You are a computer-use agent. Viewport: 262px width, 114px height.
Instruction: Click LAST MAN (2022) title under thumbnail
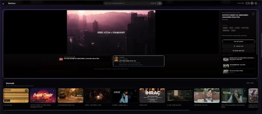click(66, 105)
